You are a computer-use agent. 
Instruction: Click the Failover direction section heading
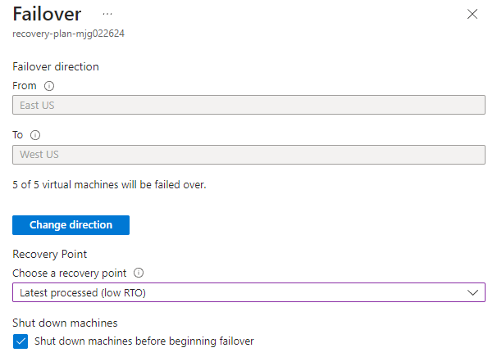[56, 67]
